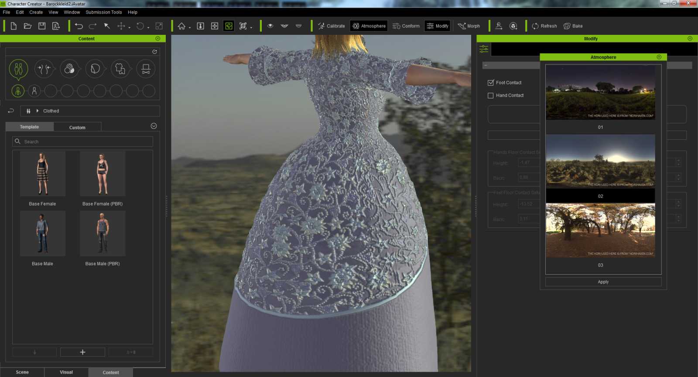This screenshot has width=698, height=377.
Task: Save the project with the floppy disk icon
Action: click(42, 26)
